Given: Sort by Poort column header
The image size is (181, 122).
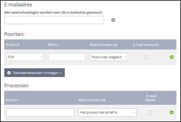Looking at the screenshot, I should coord(54,45).
